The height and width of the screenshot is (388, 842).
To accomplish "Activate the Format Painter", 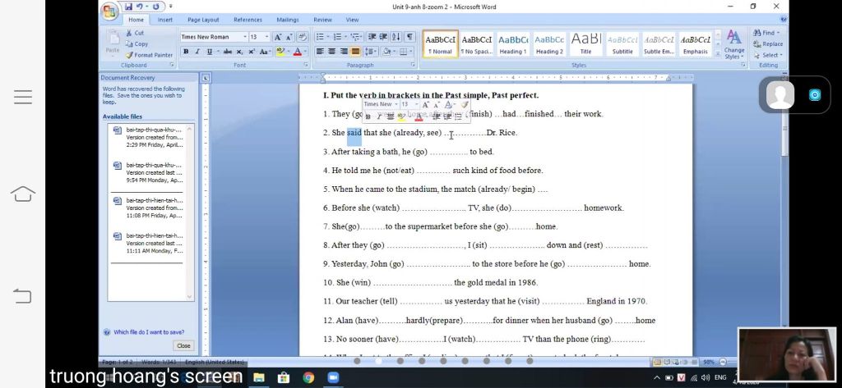I will click(x=150, y=55).
